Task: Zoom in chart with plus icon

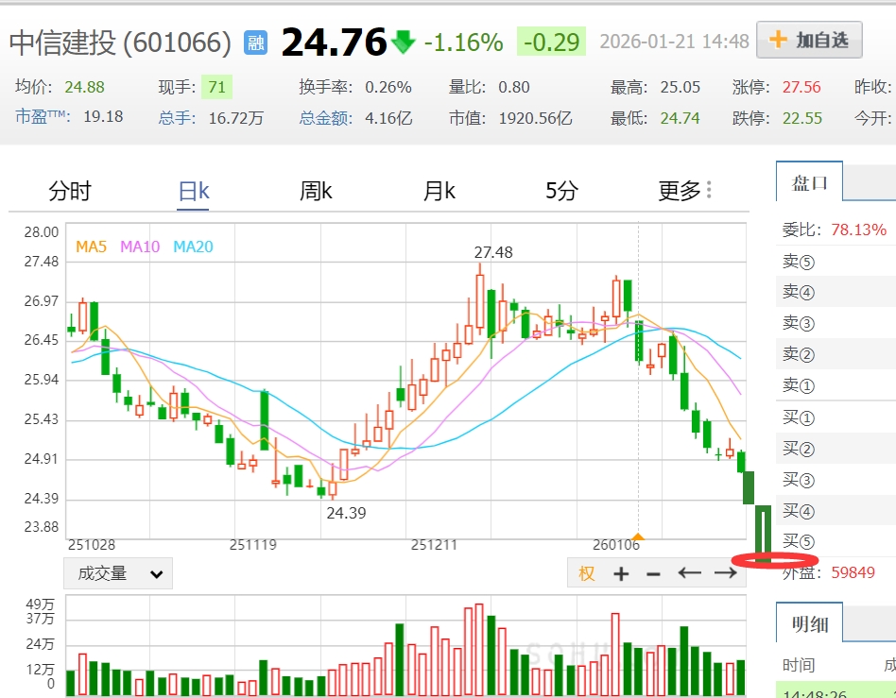Action: [621, 573]
